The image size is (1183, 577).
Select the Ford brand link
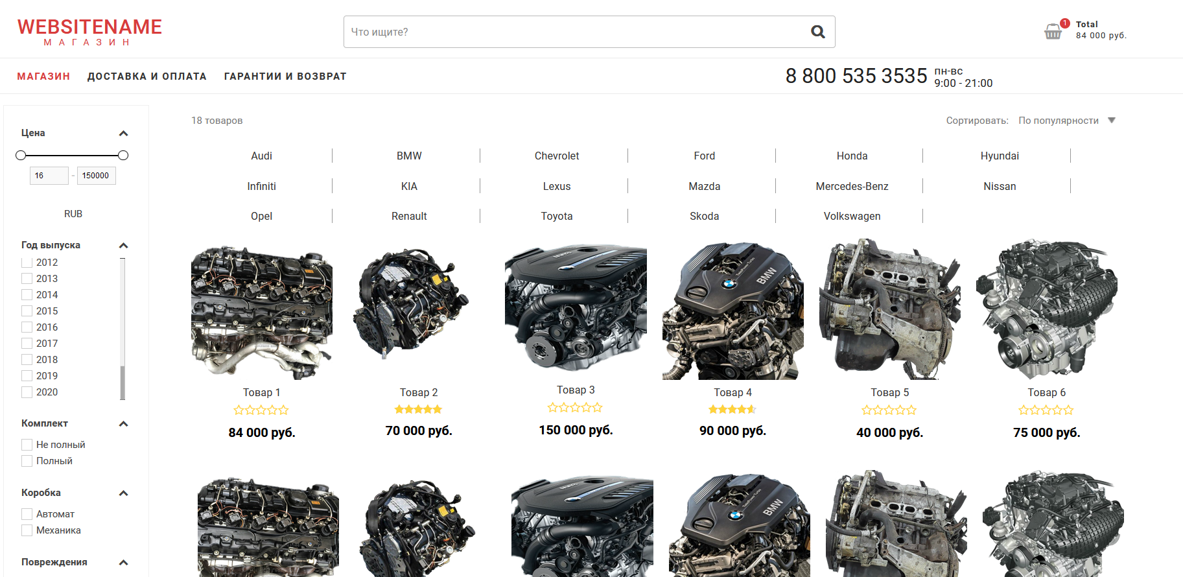(x=705, y=156)
